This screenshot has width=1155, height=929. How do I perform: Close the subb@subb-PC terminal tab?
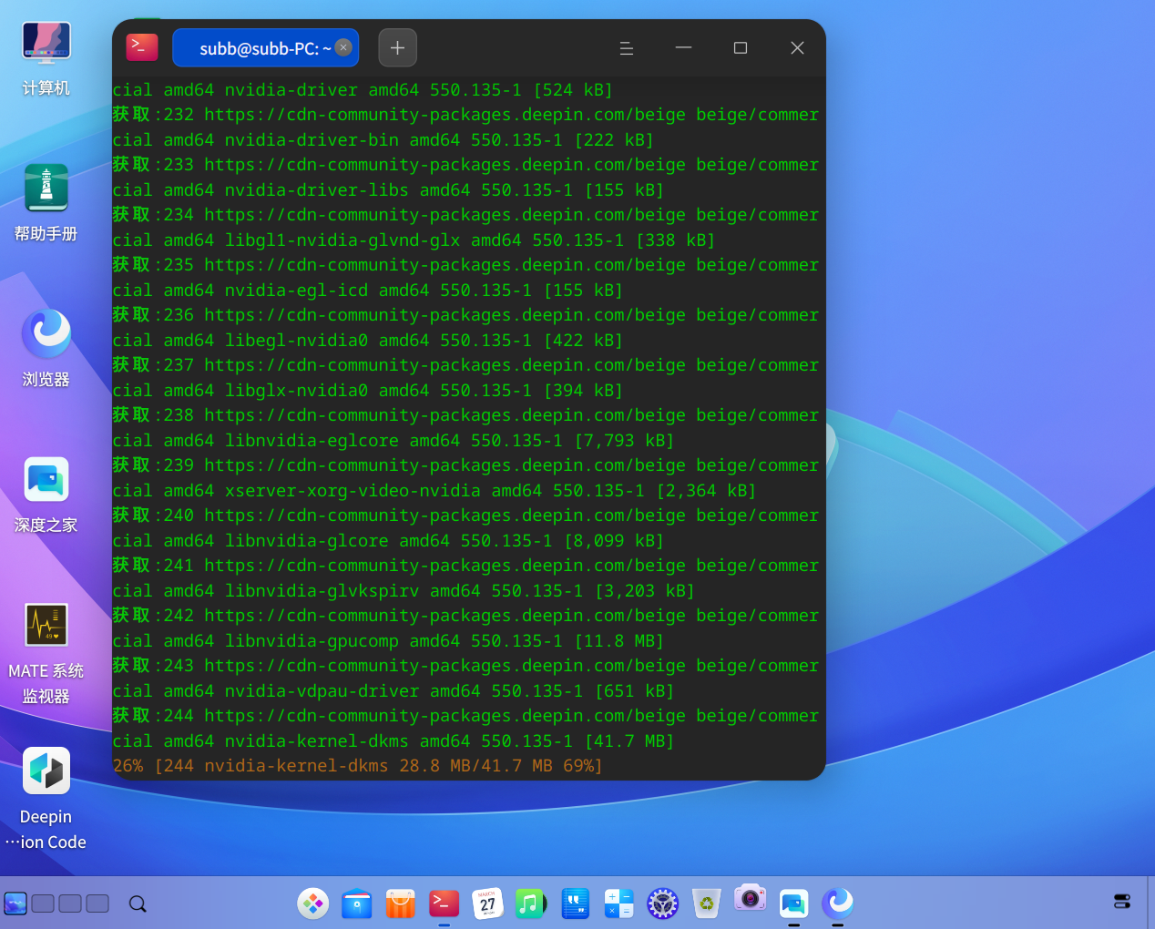pyautogui.click(x=343, y=47)
